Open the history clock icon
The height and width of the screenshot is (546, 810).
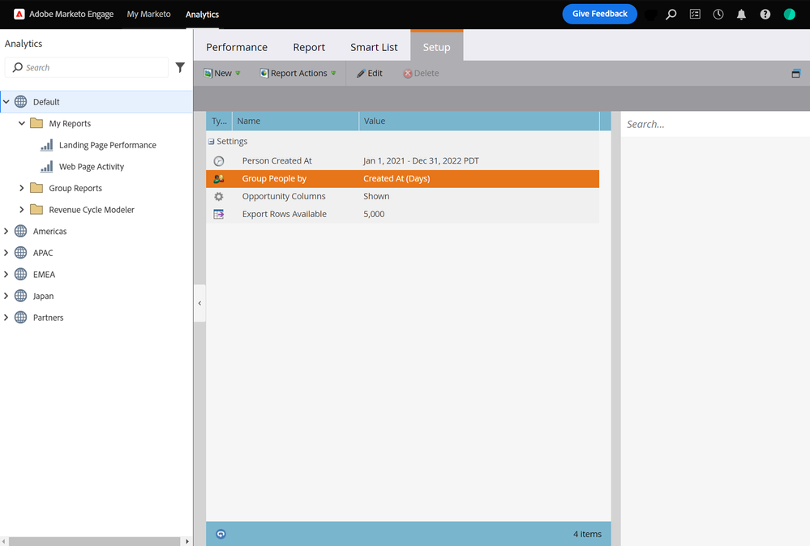pyautogui.click(x=718, y=15)
